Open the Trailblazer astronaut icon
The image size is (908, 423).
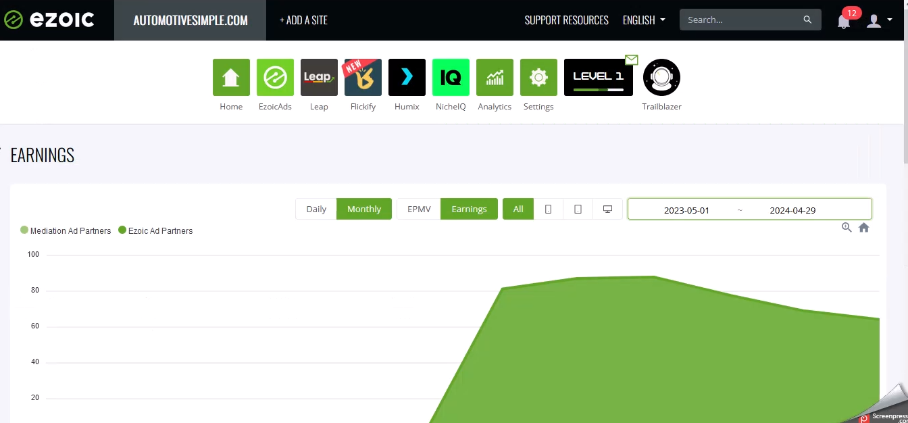click(x=661, y=77)
